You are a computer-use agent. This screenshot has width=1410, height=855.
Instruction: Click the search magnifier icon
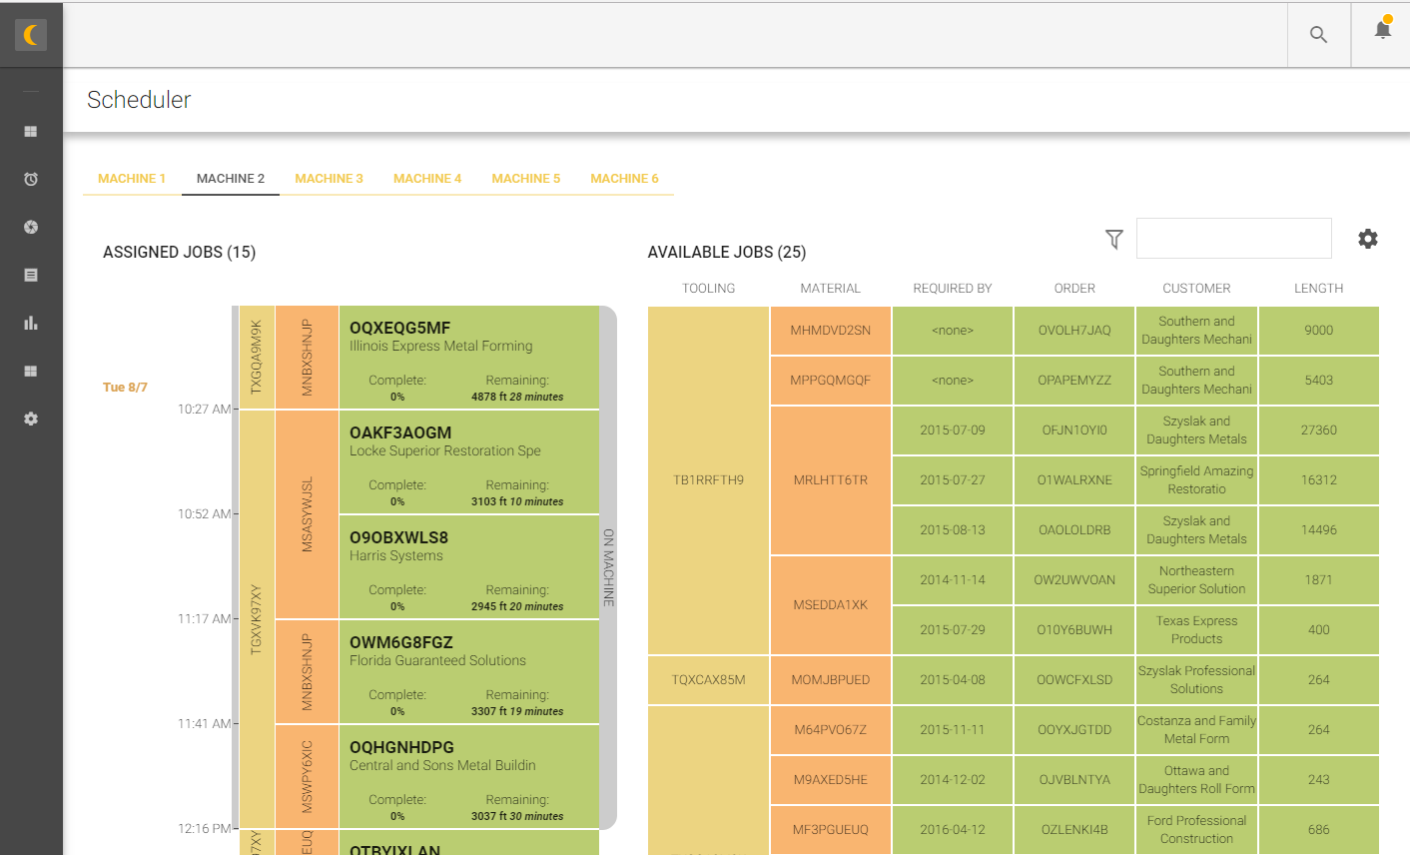1318,35
